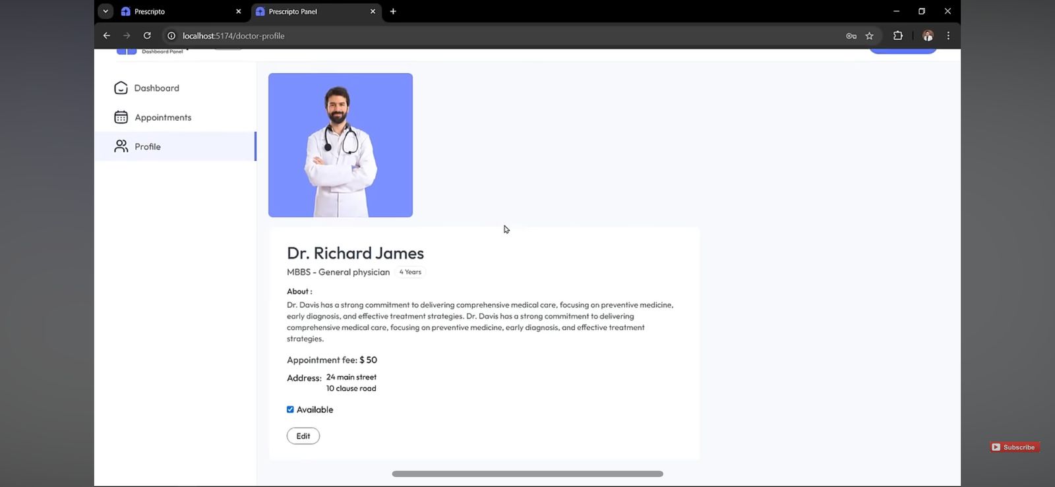This screenshot has width=1055, height=487.
Task: Open the browser extensions menu
Action: pos(897,36)
